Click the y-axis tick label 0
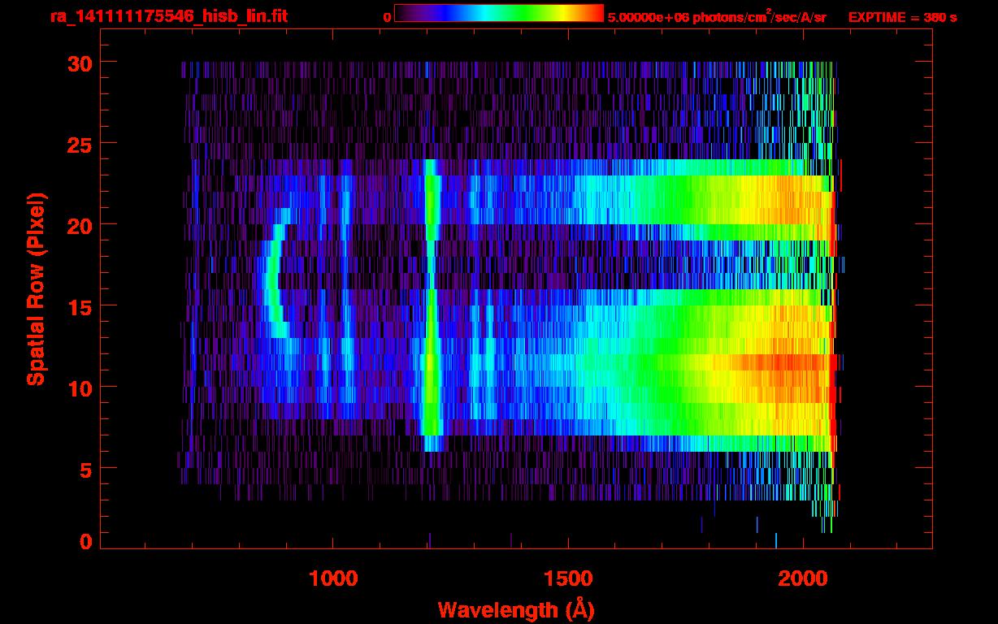This screenshot has width=998, height=624. (85, 541)
